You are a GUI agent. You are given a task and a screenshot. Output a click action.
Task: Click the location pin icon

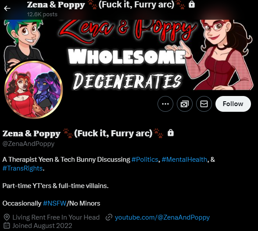pos(7,217)
